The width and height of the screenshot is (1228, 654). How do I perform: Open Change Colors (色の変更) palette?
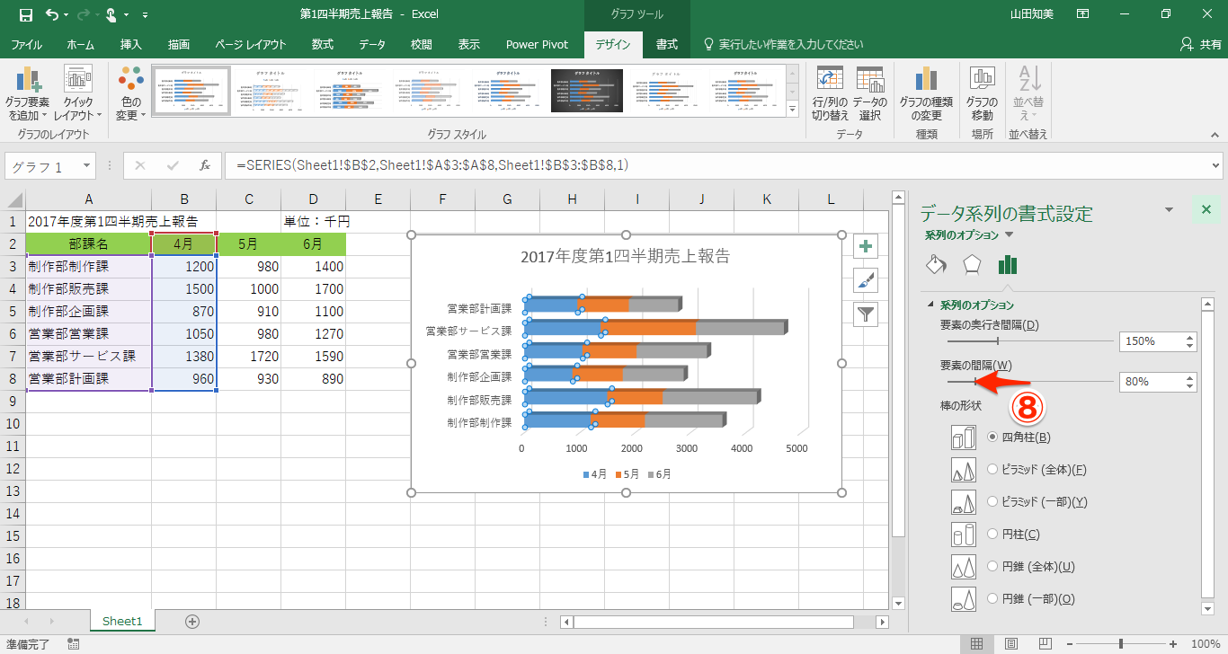pyautogui.click(x=131, y=93)
